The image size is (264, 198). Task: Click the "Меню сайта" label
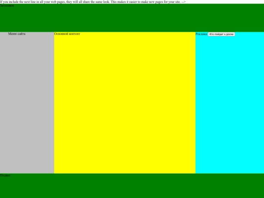point(17,34)
